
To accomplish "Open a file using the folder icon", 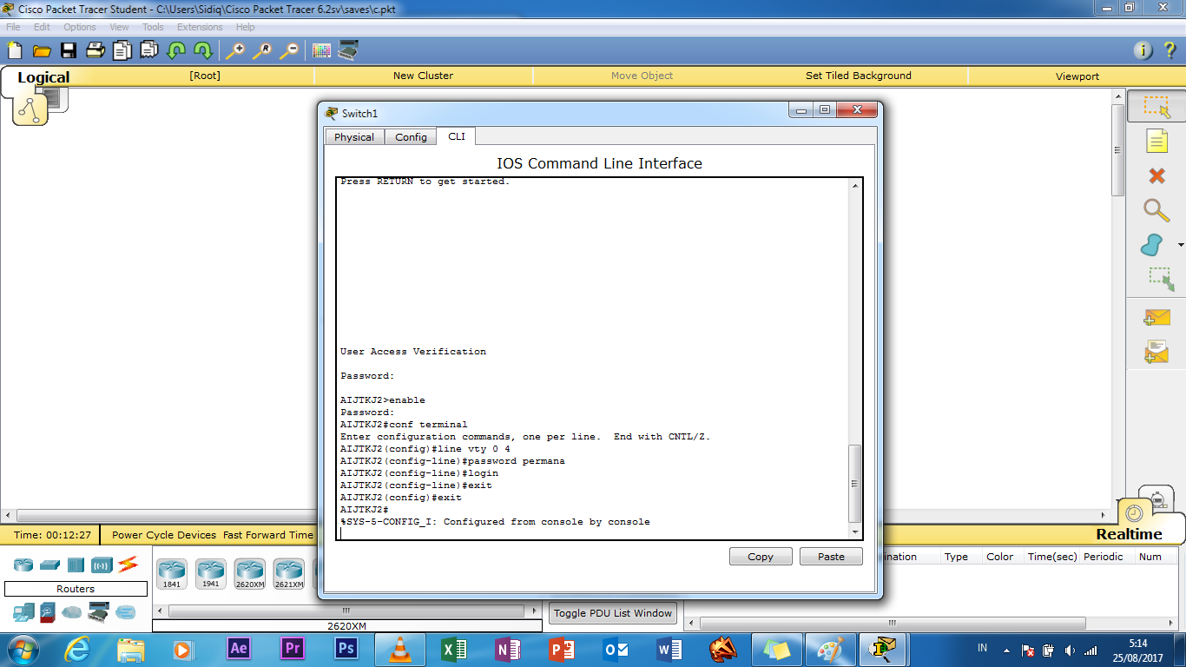I will point(41,50).
